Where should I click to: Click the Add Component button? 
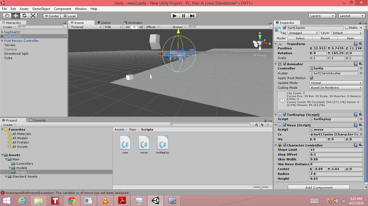(319, 187)
